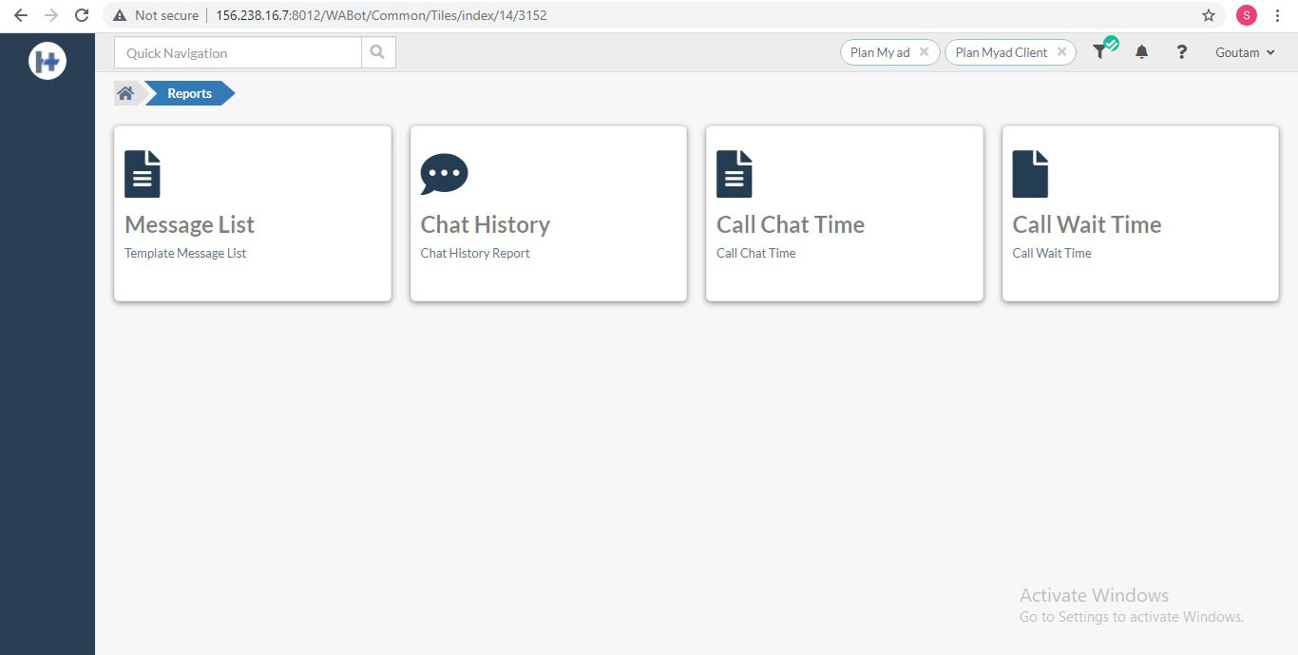Viewport: 1298px width, 655px height.
Task: Select the Reports breadcrumb tab
Action: coord(189,93)
